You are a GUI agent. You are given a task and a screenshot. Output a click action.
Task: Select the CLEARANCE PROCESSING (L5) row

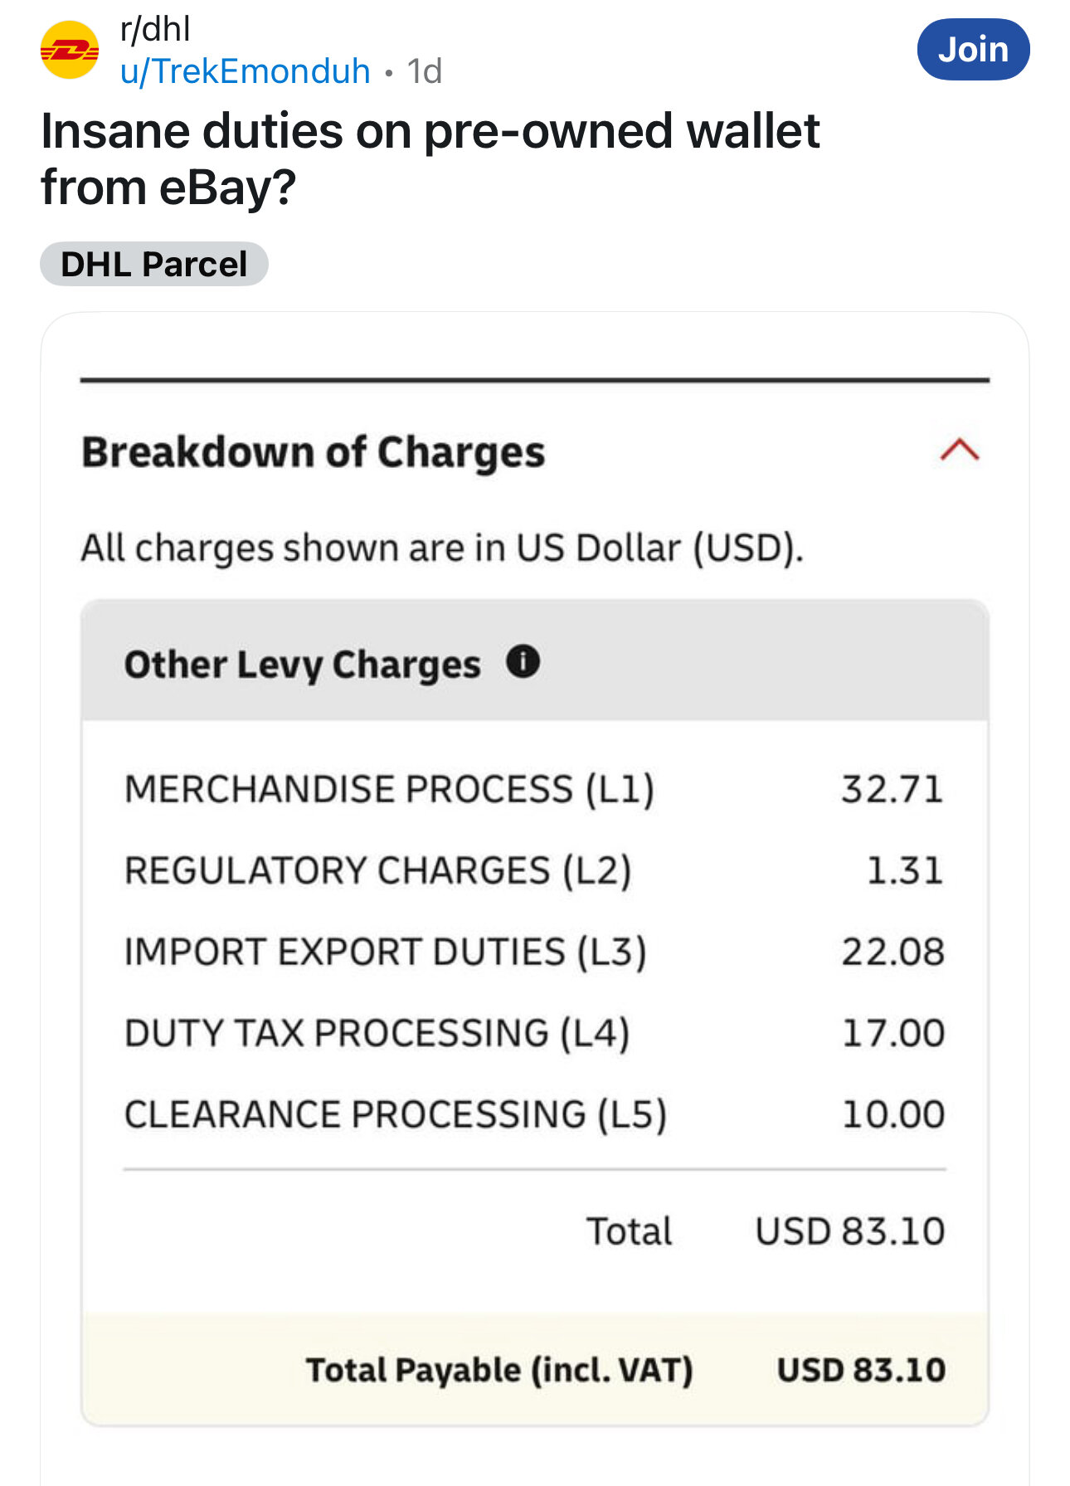[535, 1114]
